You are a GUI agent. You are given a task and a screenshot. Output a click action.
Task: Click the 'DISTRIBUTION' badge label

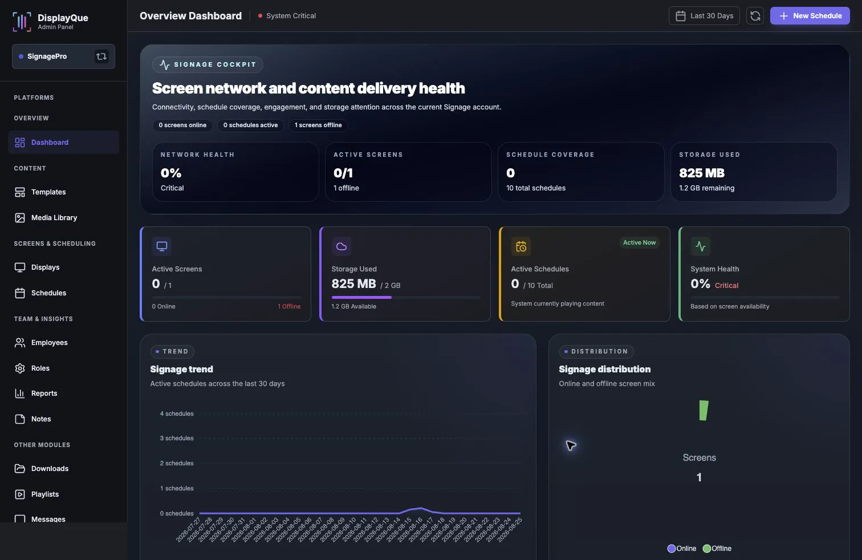(596, 352)
